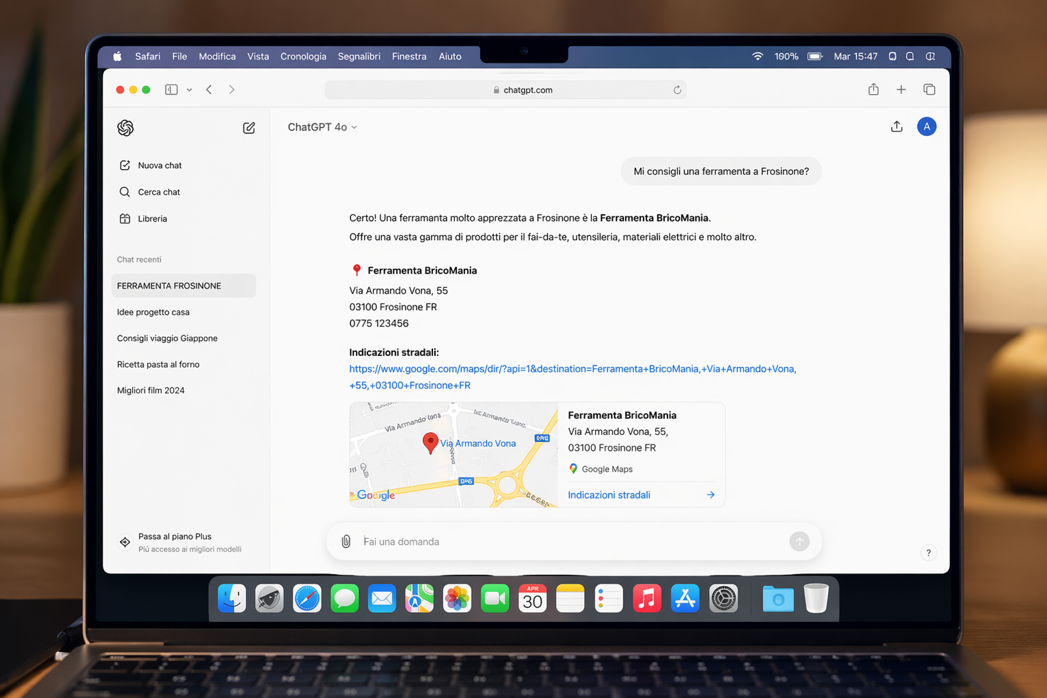This screenshot has height=698, width=1047.
Task: Click the ChatGPT logo in sidebar
Action: (125, 128)
